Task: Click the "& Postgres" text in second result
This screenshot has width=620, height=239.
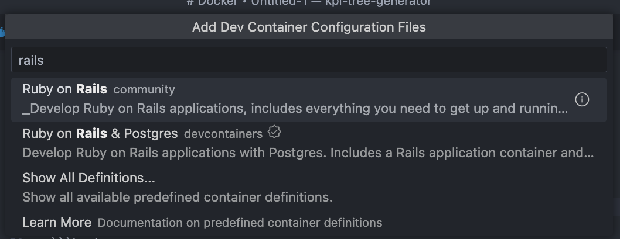Action: point(144,133)
